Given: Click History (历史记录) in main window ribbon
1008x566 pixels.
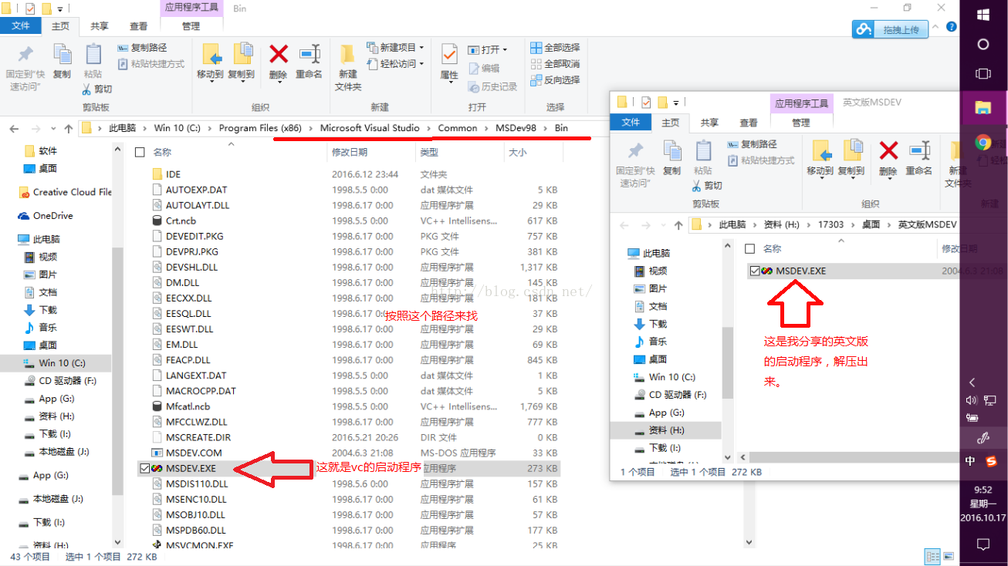Looking at the screenshot, I should click(x=492, y=86).
